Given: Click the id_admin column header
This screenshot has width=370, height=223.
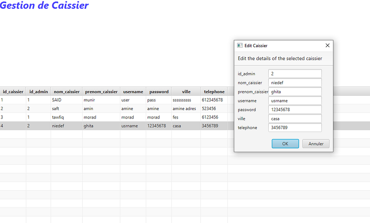Looking at the screenshot, I should pos(38,92).
